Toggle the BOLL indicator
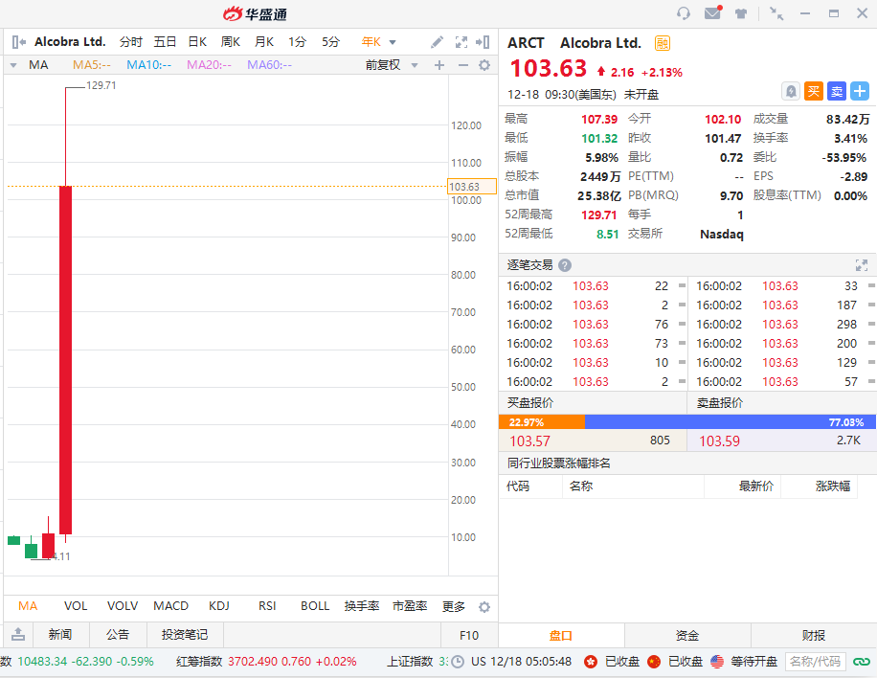The height and width of the screenshot is (678, 877). 315,606
